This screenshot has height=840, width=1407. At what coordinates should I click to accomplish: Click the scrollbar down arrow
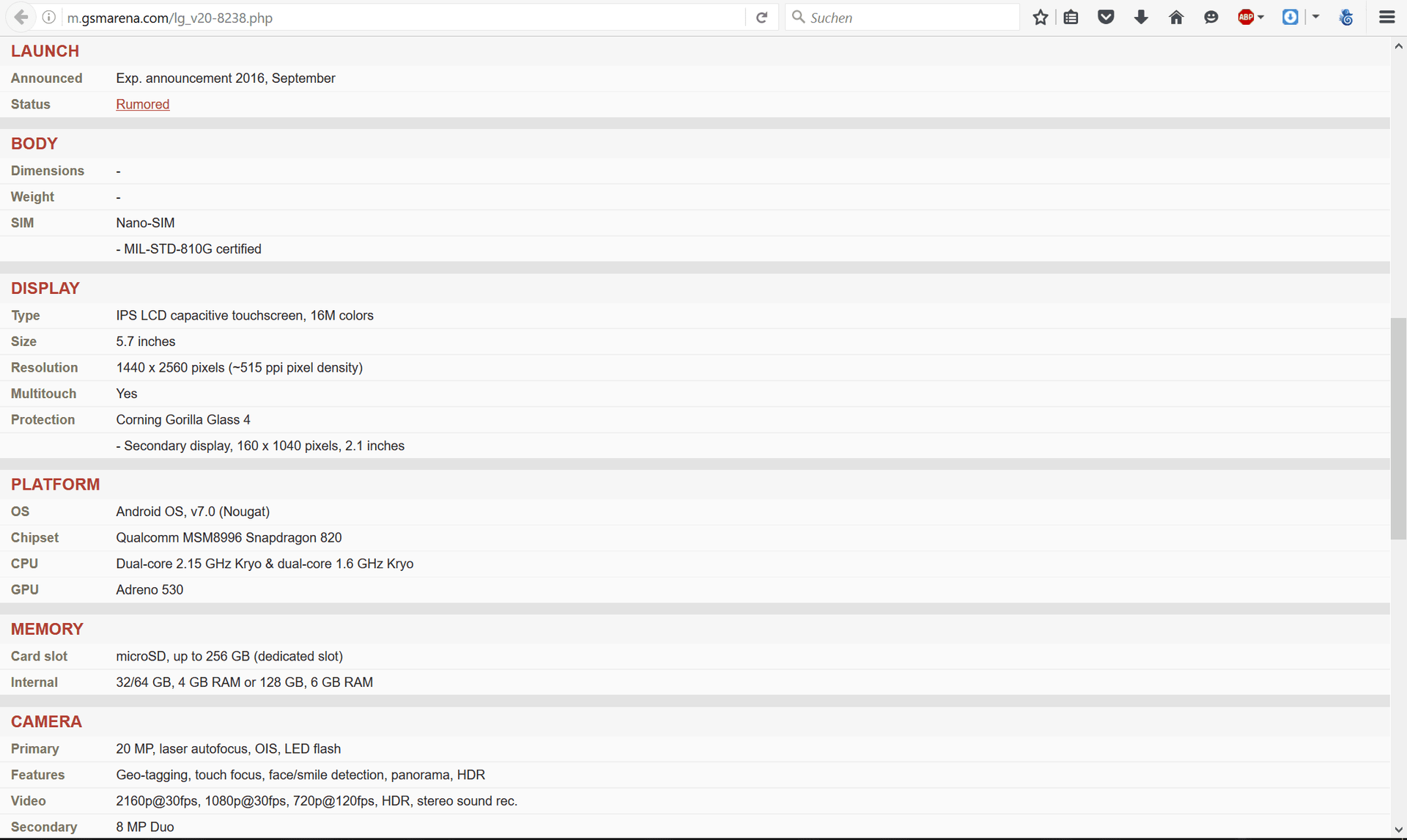click(x=1398, y=830)
